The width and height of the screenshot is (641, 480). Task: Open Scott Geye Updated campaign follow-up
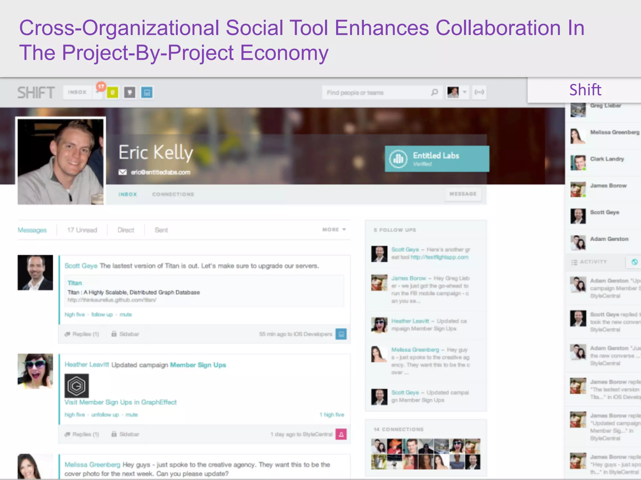click(x=426, y=397)
